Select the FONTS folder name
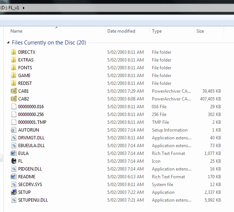234x212 pixels. click(x=25, y=67)
